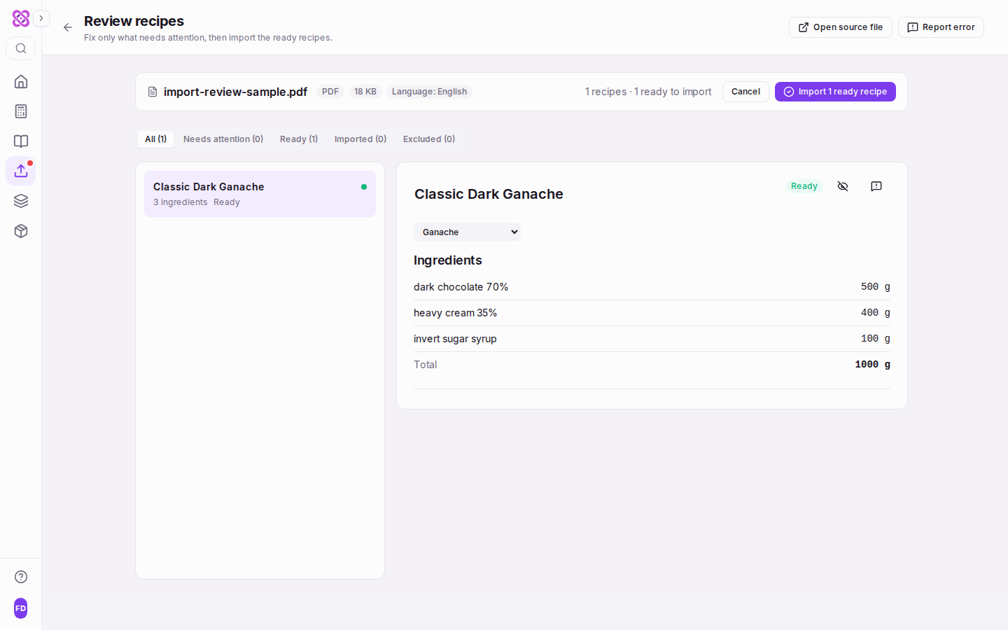Image resolution: width=1008 pixels, height=630 pixels.
Task: Click the Cancel button
Action: click(x=745, y=92)
